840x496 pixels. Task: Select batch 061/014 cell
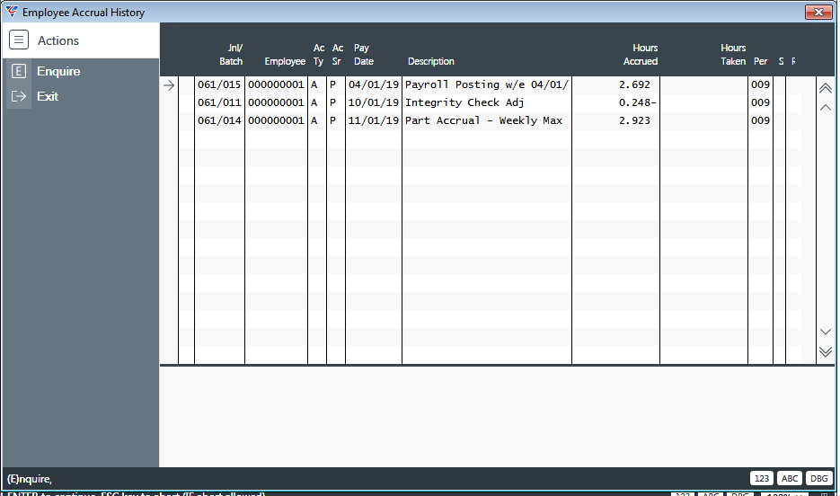point(219,120)
